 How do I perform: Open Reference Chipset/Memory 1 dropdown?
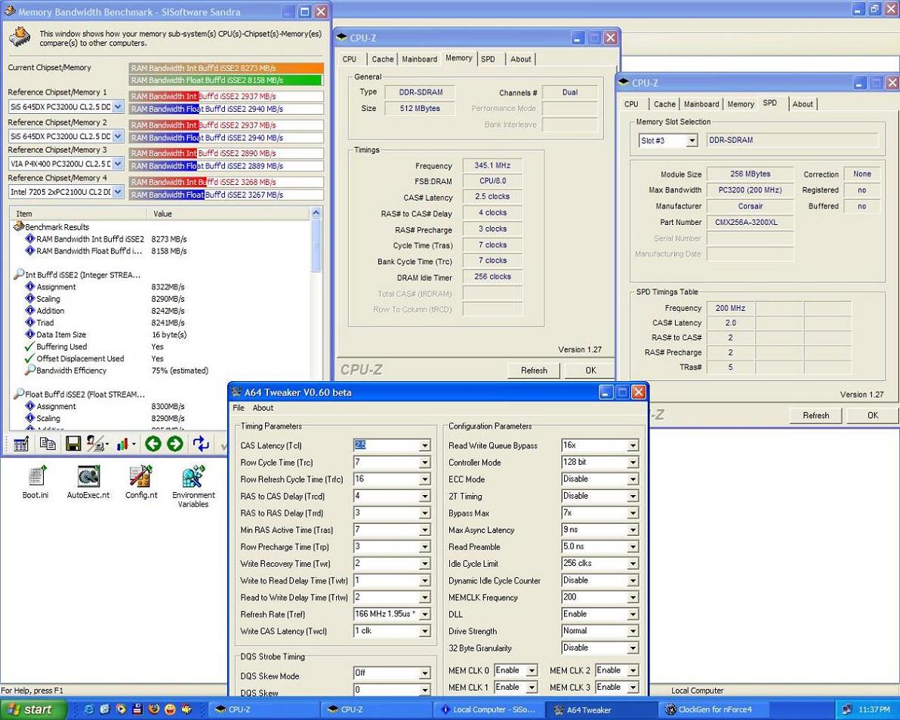pyautogui.click(x=118, y=106)
